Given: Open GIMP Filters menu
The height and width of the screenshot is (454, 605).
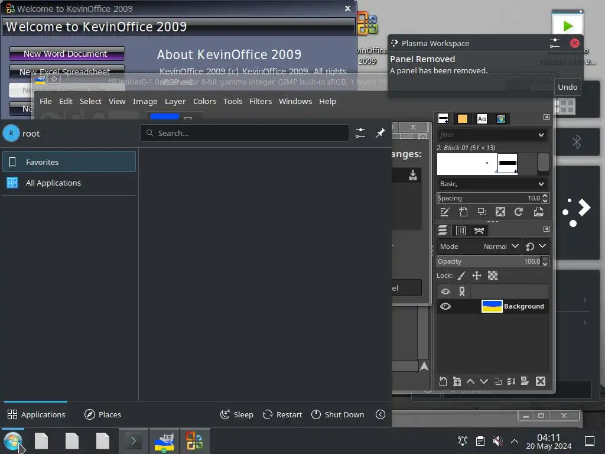Looking at the screenshot, I should (261, 101).
